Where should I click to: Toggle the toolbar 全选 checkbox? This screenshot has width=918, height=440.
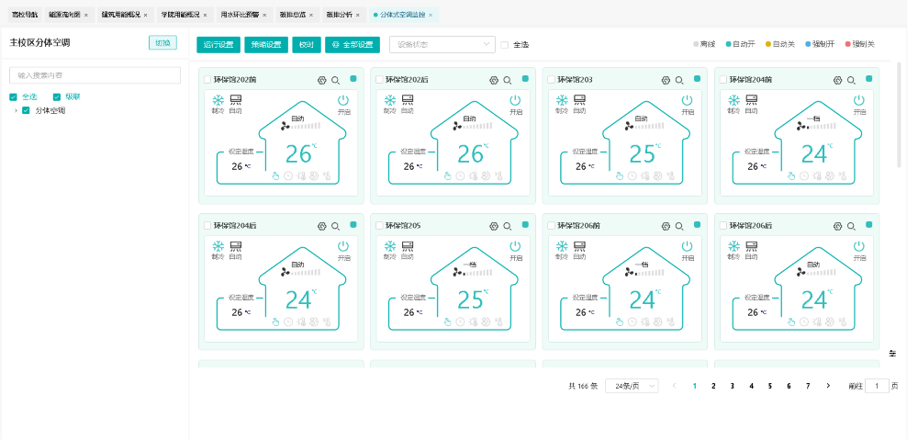click(x=505, y=44)
